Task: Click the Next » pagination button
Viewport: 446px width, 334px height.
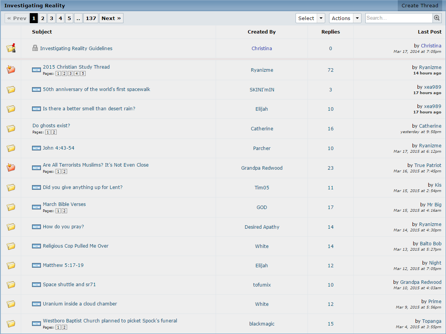Action: 111,18
